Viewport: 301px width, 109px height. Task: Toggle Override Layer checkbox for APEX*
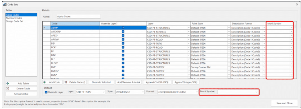point(123,36)
